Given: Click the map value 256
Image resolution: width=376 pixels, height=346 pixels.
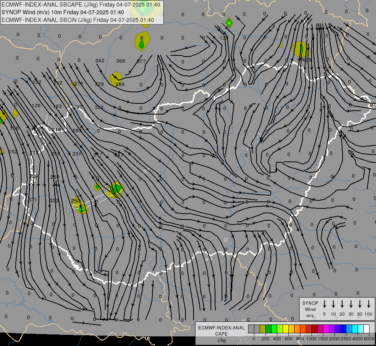Looking at the screenshot, I should coord(34,153).
